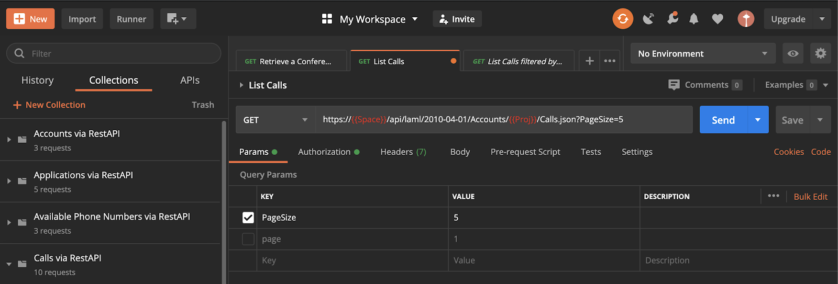This screenshot has width=838, height=284.
Task: Click the Upgrade button
Action: (788, 19)
